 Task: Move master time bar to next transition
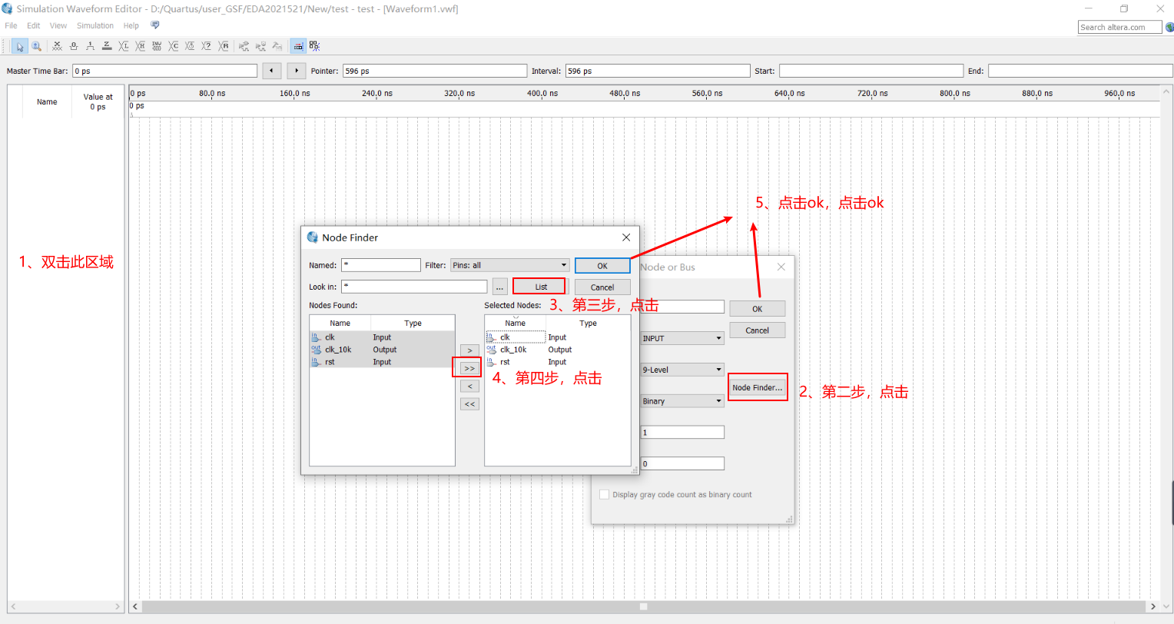(x=297, y=71)
